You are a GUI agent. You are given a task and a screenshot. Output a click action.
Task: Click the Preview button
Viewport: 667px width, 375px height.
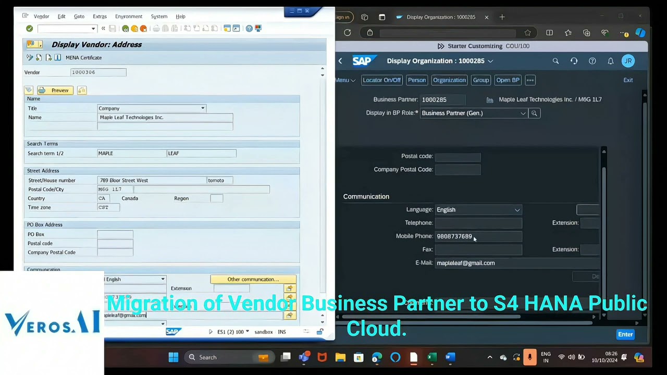tap(55, 90)
